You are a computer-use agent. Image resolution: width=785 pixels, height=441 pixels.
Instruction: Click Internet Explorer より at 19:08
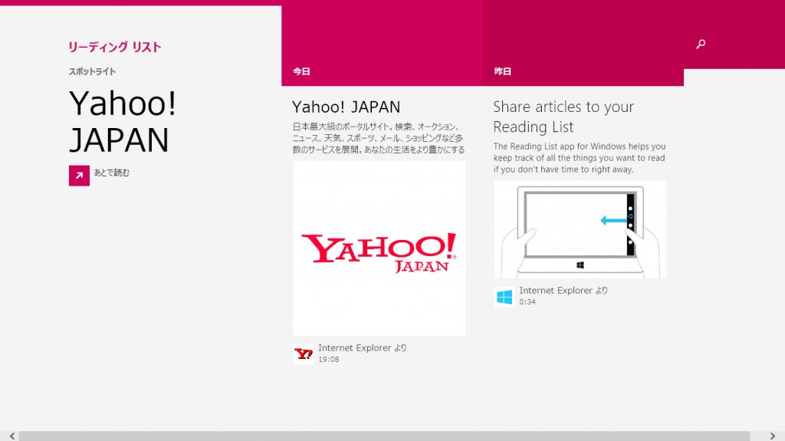pos(363,347)
